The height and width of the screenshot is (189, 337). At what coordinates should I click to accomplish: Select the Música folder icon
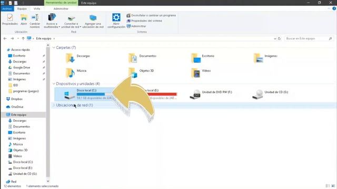(70, 73)
